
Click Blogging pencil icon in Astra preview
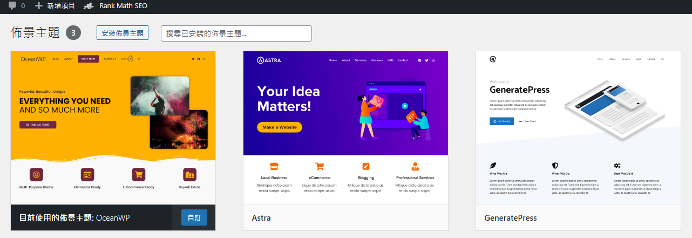click(366, 166)
